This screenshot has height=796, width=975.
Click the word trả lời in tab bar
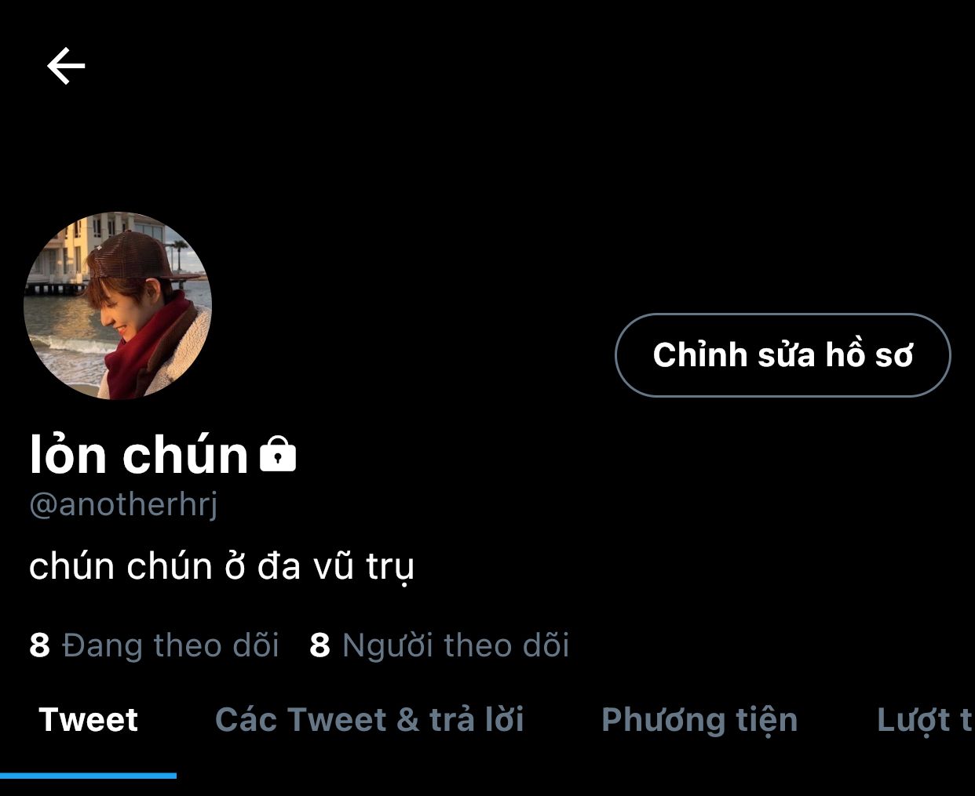477,720
